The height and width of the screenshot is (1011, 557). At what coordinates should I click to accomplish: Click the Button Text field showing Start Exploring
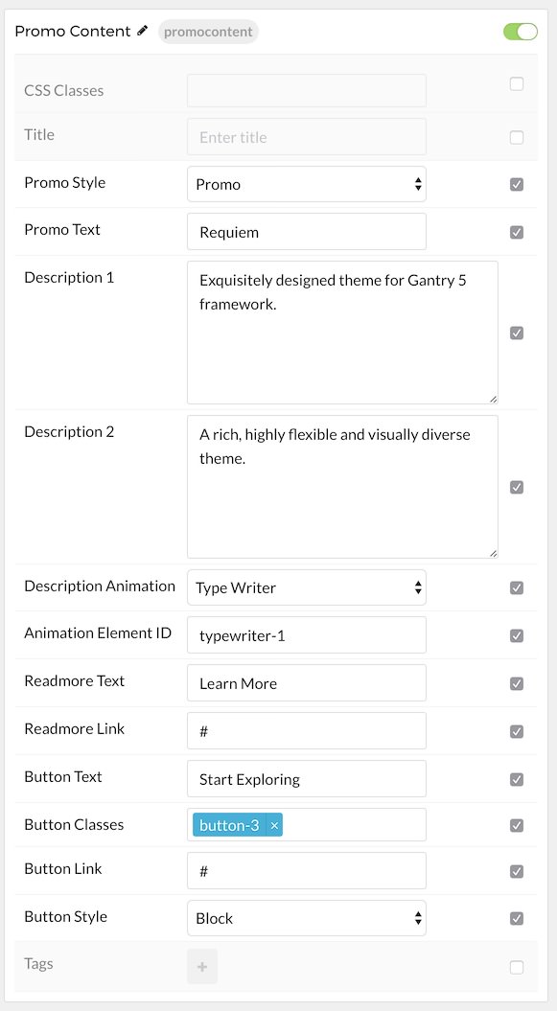click(306, 779)
